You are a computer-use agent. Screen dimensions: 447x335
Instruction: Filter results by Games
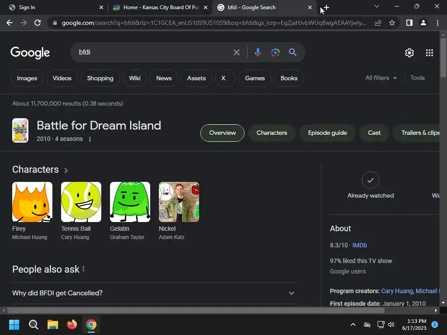coord(255,78)
